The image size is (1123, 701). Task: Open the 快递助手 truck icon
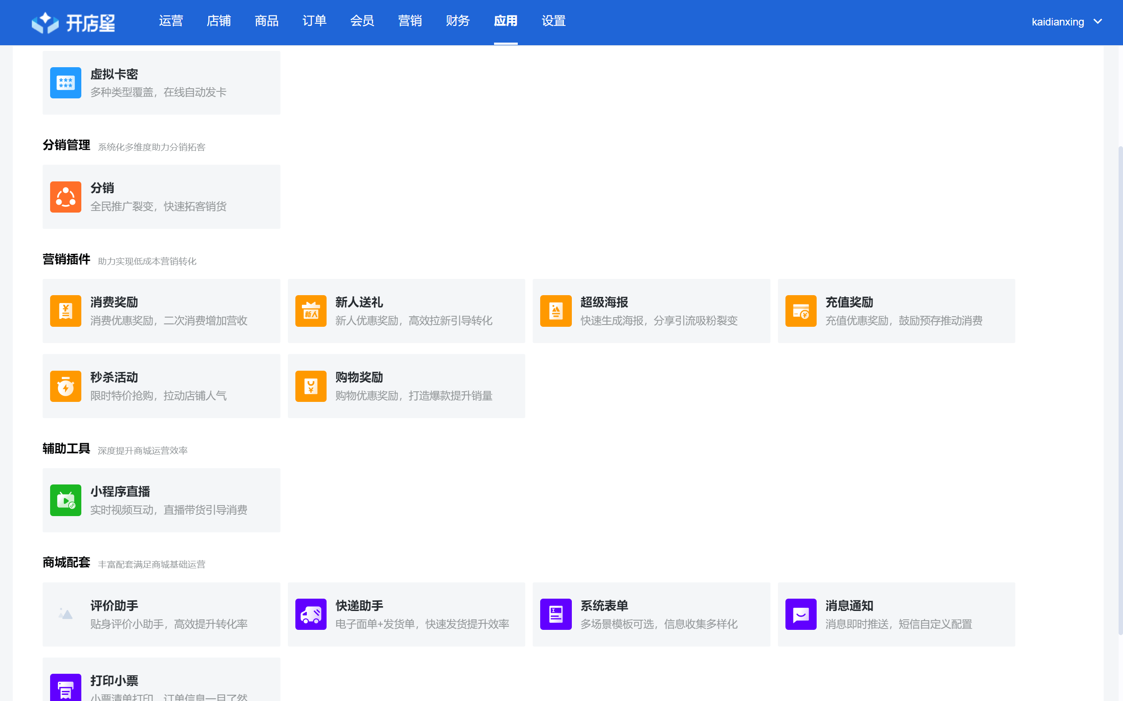[310, 614]
